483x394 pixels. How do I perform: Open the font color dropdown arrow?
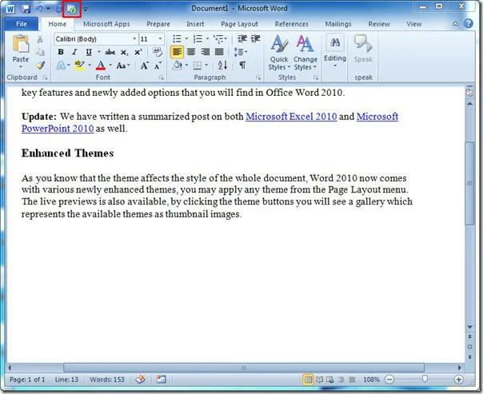(110, 66)
